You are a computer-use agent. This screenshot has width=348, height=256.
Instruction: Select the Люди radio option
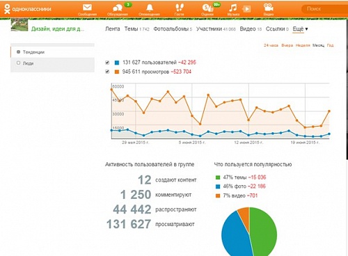[19, 63]
